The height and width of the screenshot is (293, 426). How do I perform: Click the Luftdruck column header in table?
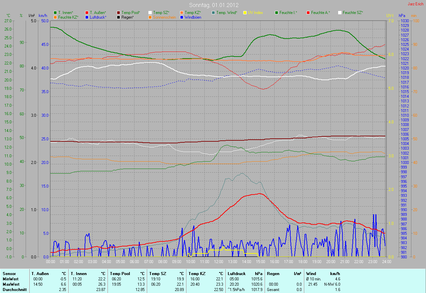236,273
